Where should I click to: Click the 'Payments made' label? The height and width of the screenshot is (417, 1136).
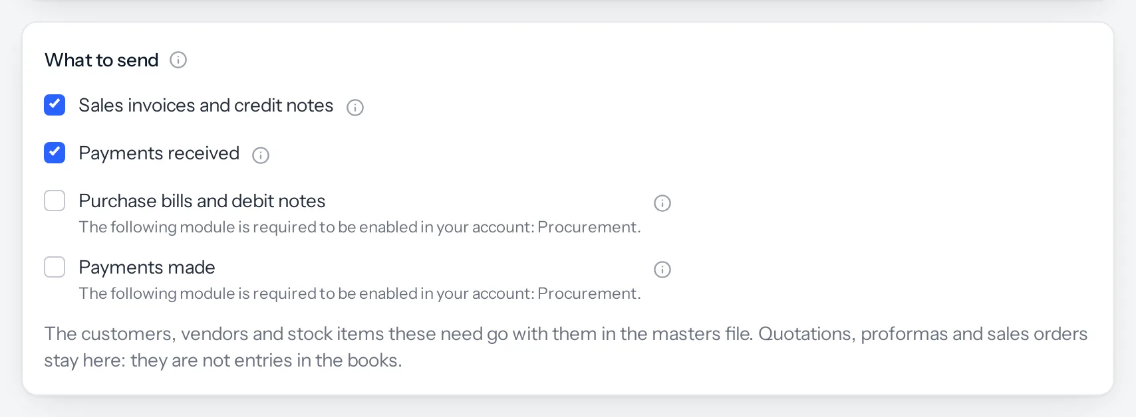click(147, 268)
